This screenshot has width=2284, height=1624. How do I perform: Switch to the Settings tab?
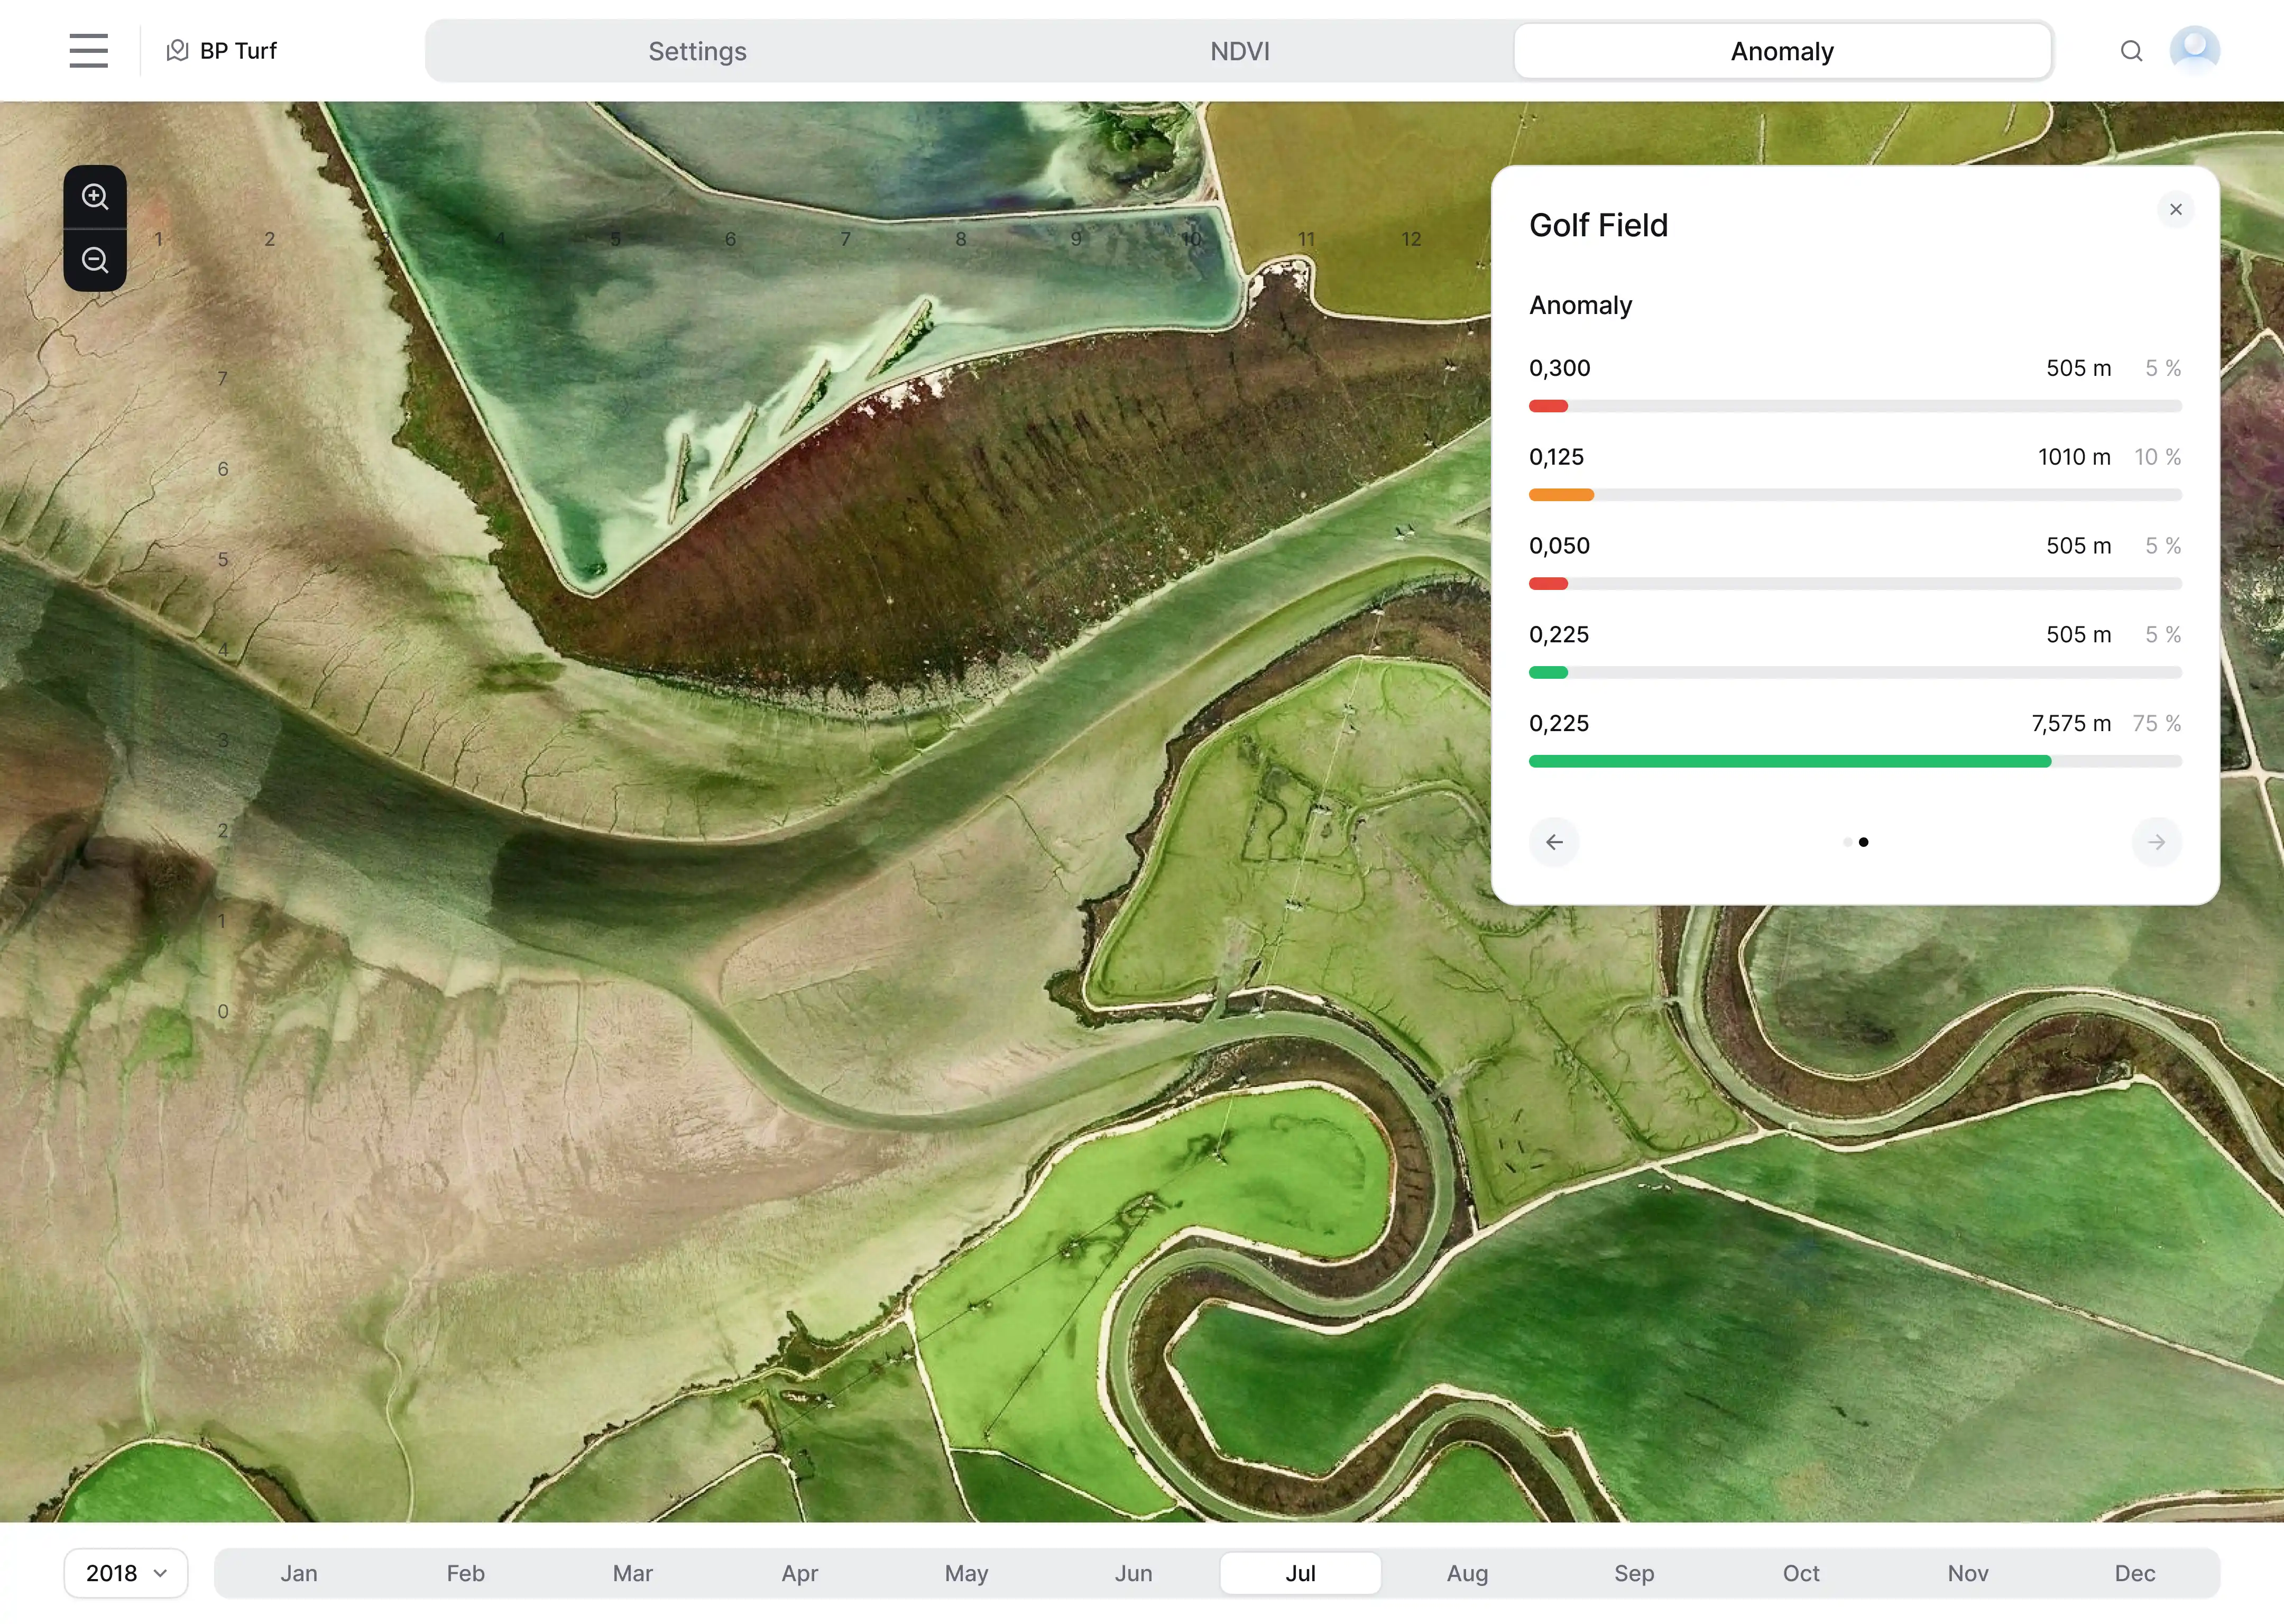tap(697, 51)
